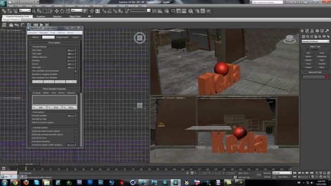This screenshot has height=186, width=331.
Task: Click the Go to Start playback control
Action: 295,173
